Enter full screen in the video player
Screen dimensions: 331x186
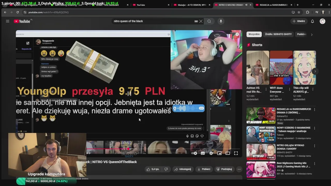(x=236, y=153)
